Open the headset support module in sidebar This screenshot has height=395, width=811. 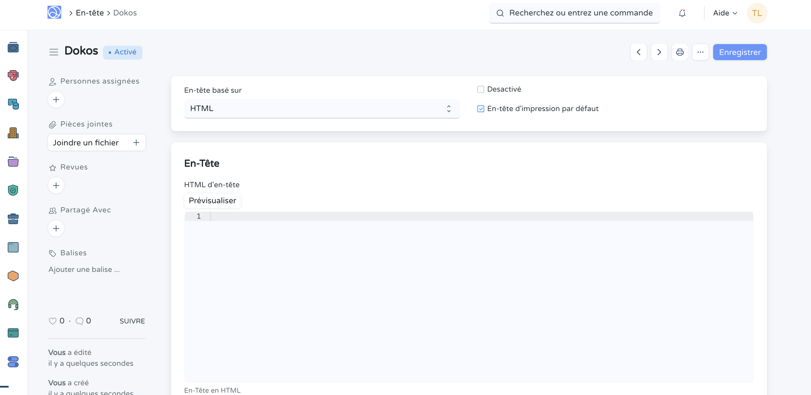(x=13, y=304)
